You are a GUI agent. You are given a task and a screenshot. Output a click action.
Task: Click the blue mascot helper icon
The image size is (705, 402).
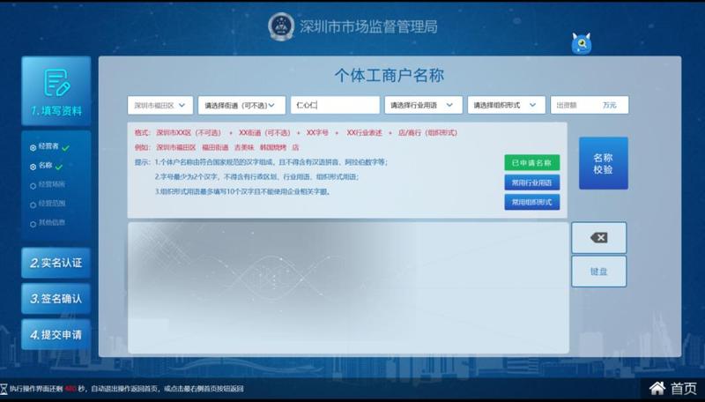point(581,42)
